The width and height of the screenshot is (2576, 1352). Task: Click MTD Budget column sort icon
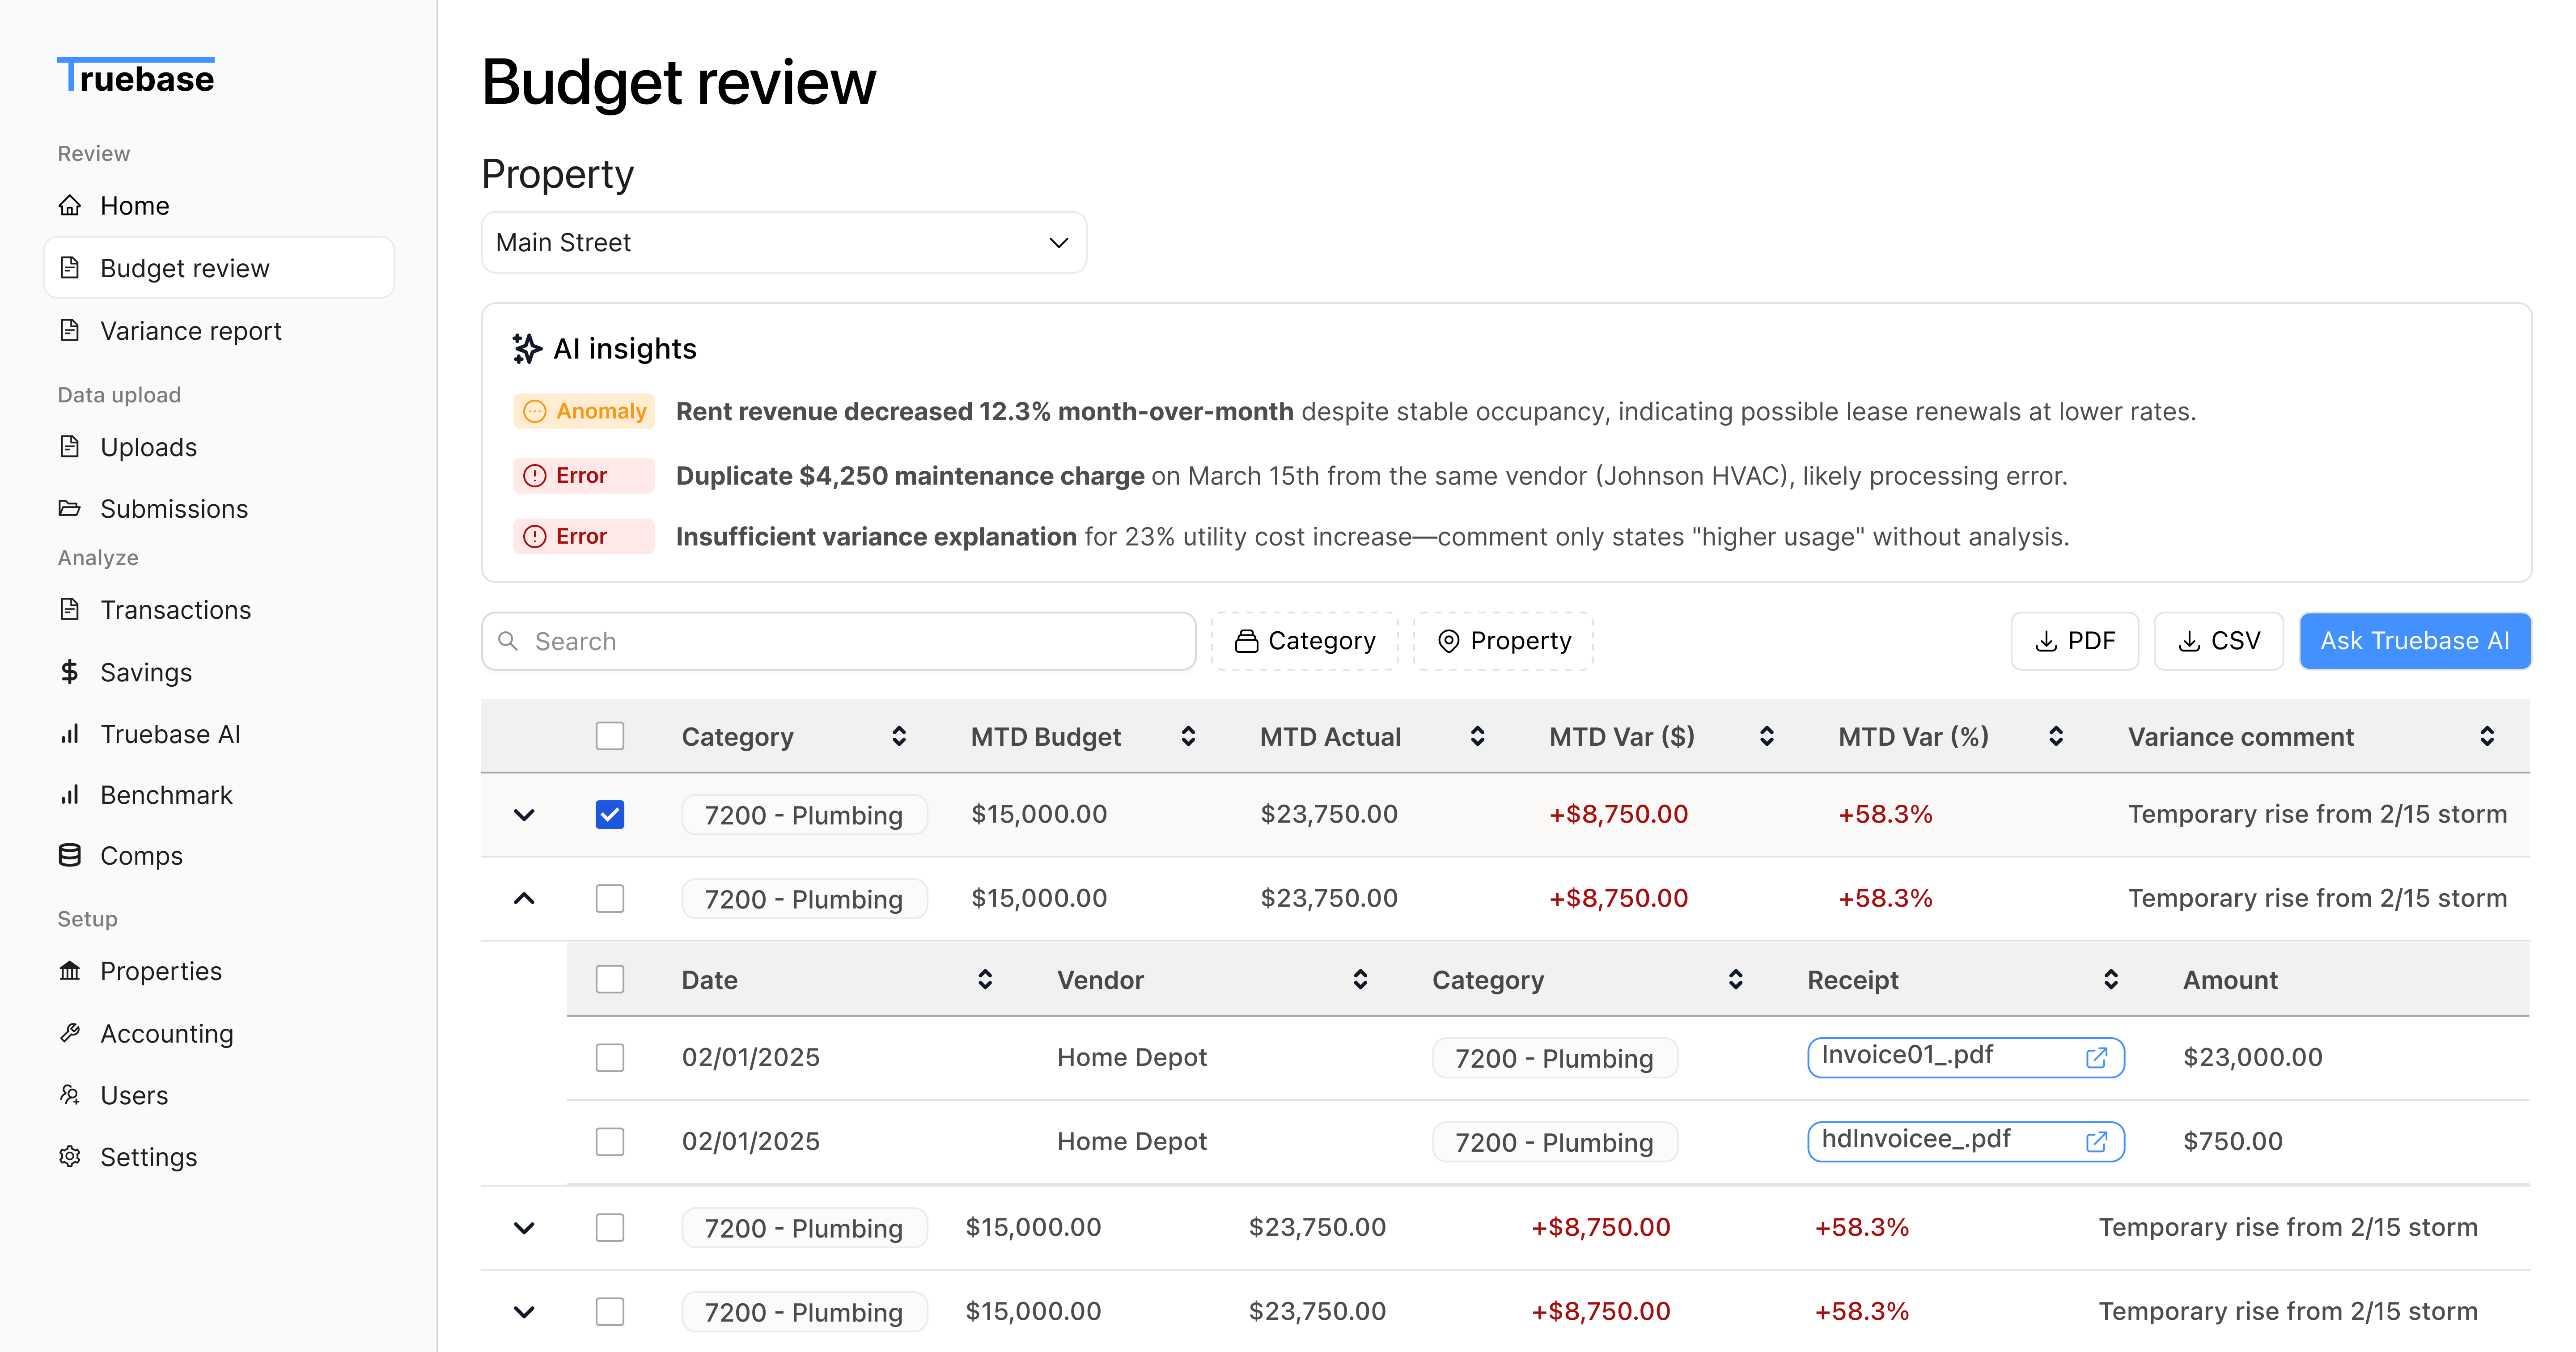pos(1188,736)
